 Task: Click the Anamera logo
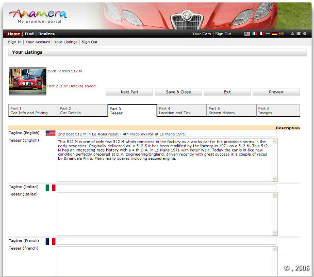(38, 16)
